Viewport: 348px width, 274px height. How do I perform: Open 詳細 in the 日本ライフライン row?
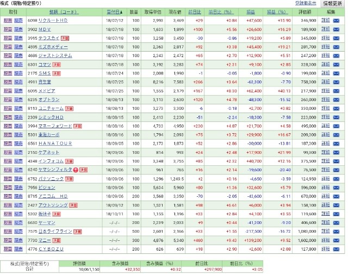click(326, 231)
